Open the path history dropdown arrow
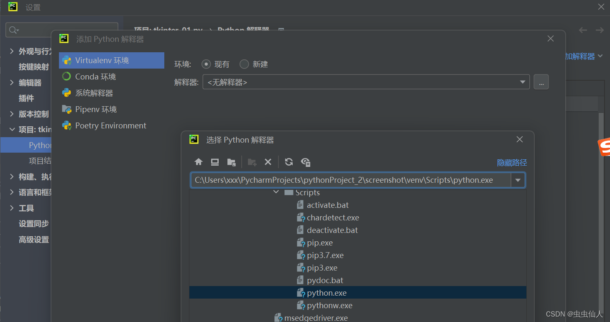Viewport: 610px width, 322px height. [x=518, y=180]
